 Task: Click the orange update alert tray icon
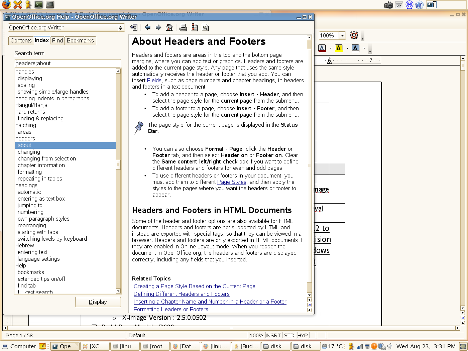(374, 346)
